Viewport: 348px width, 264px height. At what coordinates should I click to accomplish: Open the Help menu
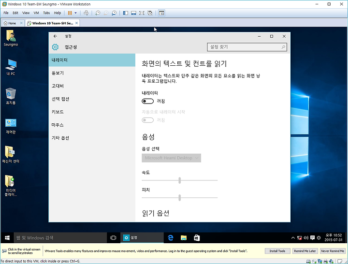coord(58,13)
